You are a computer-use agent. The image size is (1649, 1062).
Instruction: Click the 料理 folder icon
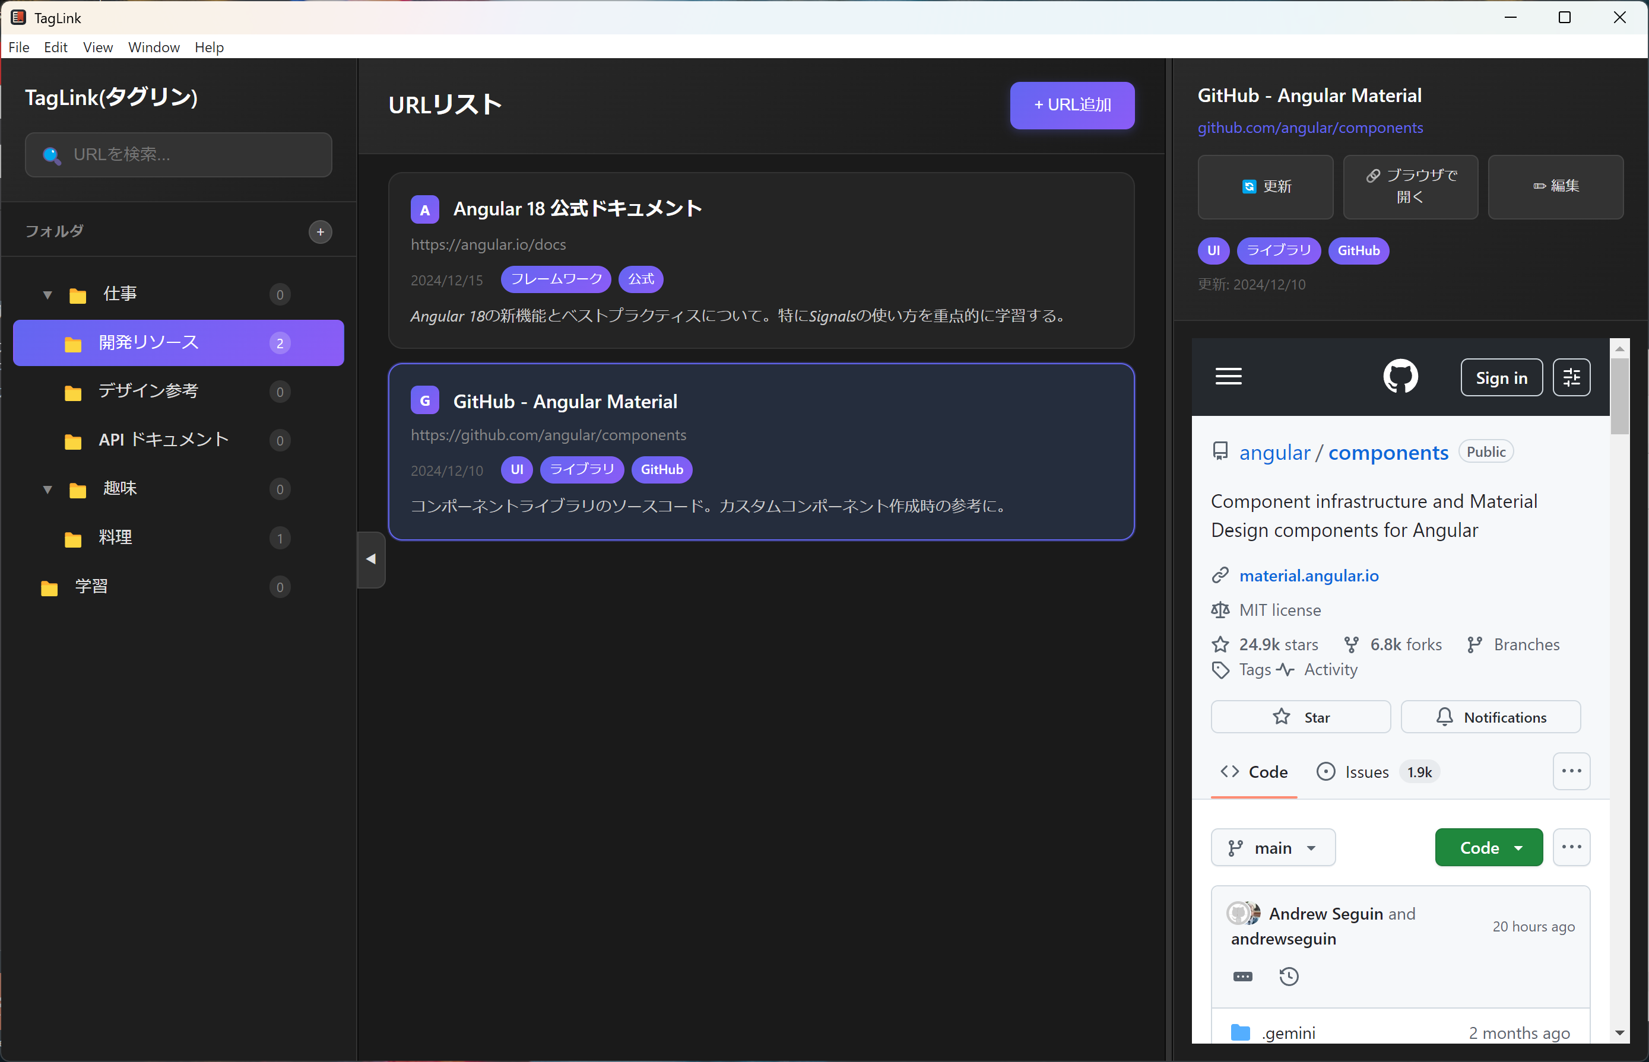pyautogui.click(x=73, y=539)
